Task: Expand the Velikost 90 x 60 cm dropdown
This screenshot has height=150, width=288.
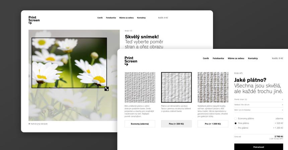Action: 259,105
